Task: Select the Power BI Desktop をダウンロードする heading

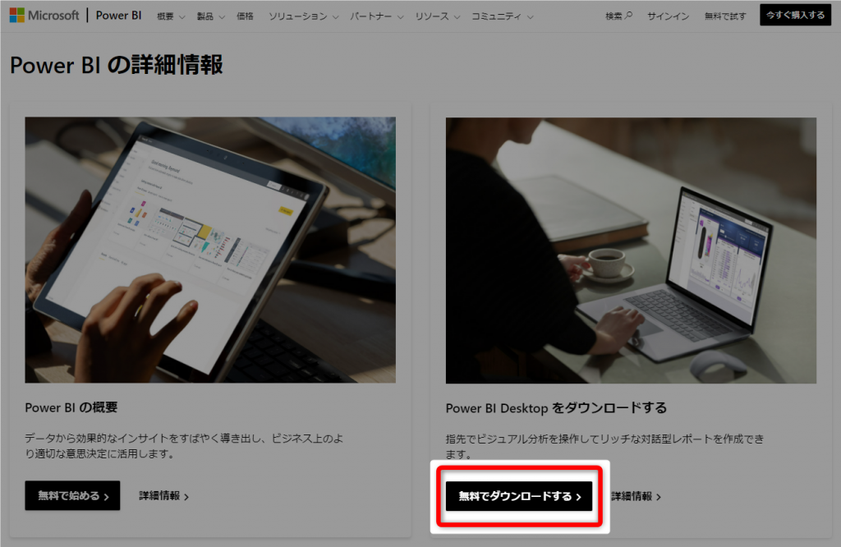Action: pos(556,408)
